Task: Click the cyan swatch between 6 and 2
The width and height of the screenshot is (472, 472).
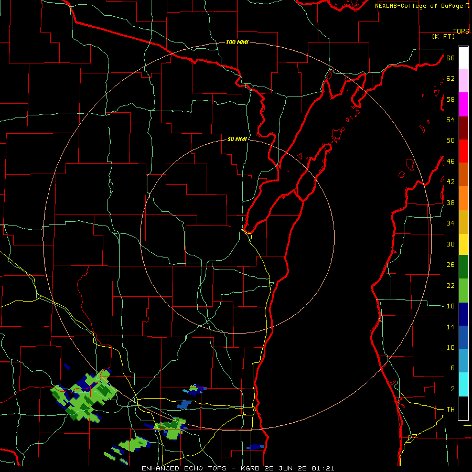Action: [x=463, y=384]
